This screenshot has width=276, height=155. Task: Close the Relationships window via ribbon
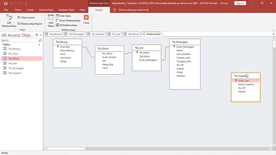pos(86,19)
